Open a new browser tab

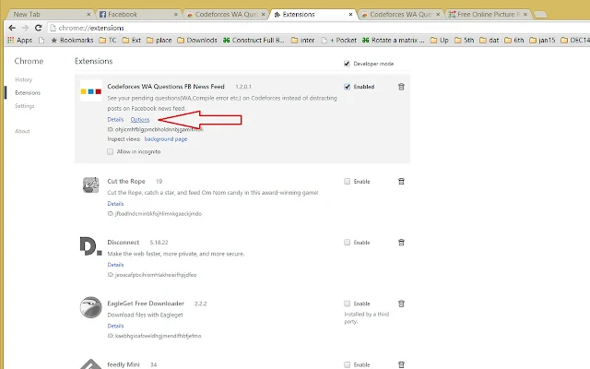point(540,15)
